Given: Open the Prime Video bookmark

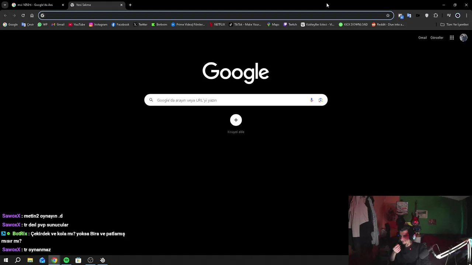Looking at the screenshot, I should click(188, 25).
